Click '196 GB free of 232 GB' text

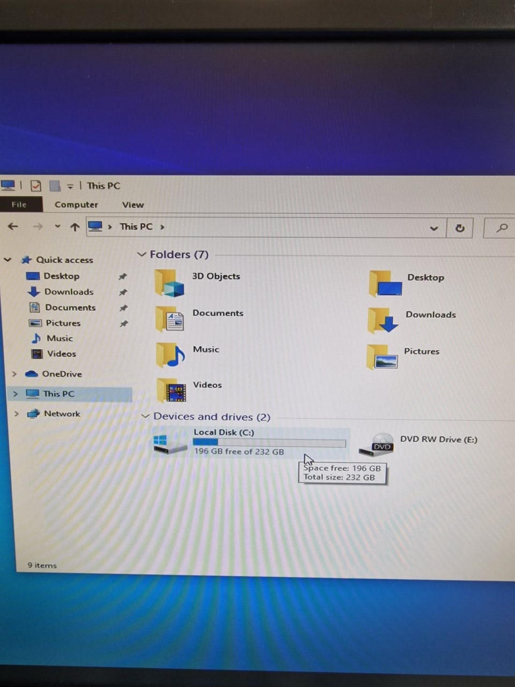(x=239, y=451)
